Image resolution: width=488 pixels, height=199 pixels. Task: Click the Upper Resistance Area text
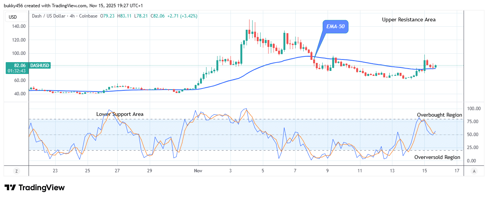click(409, 19)
